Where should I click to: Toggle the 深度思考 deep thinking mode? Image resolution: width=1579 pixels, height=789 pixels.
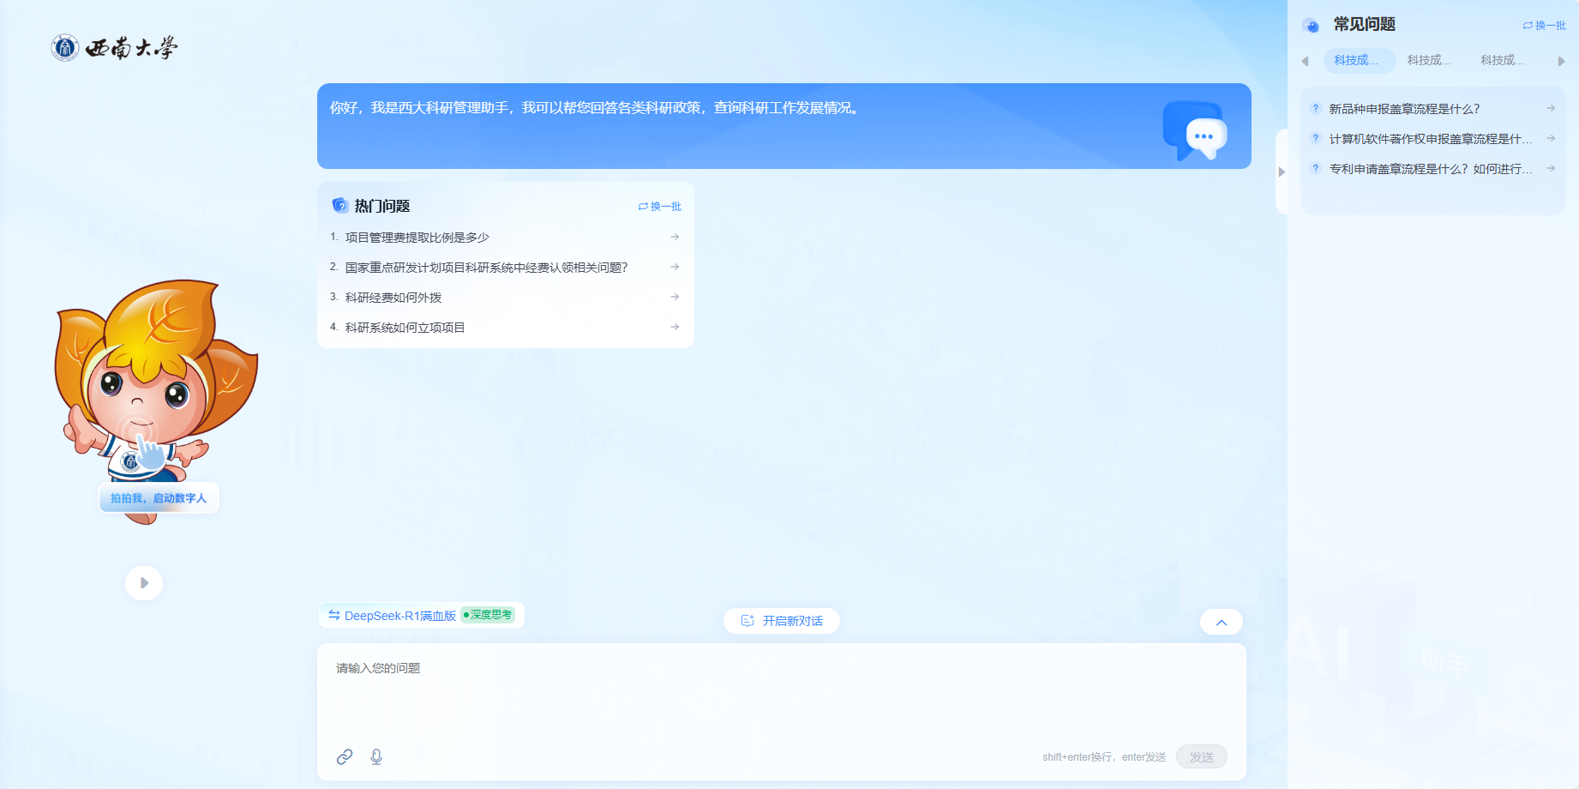[x=488, y=615]
